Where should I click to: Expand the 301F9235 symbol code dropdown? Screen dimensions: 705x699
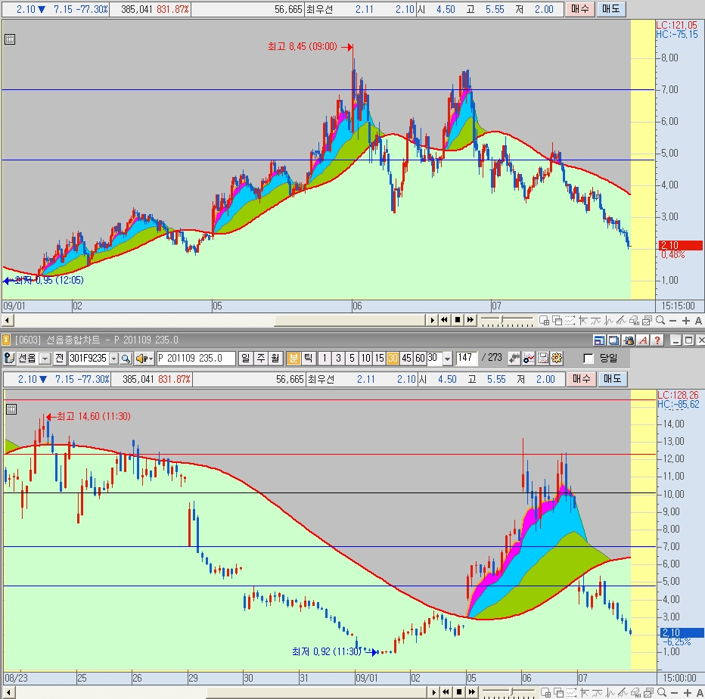[x=113, y=358]
